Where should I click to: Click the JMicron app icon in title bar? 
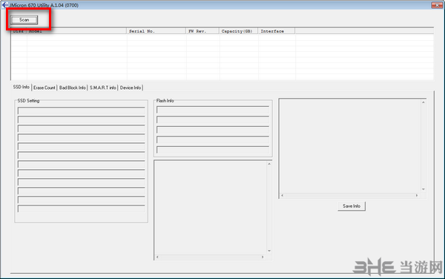4,5
